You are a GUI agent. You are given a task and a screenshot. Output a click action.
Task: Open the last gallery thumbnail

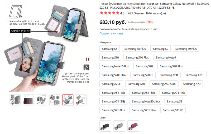(x=81, y=100)
